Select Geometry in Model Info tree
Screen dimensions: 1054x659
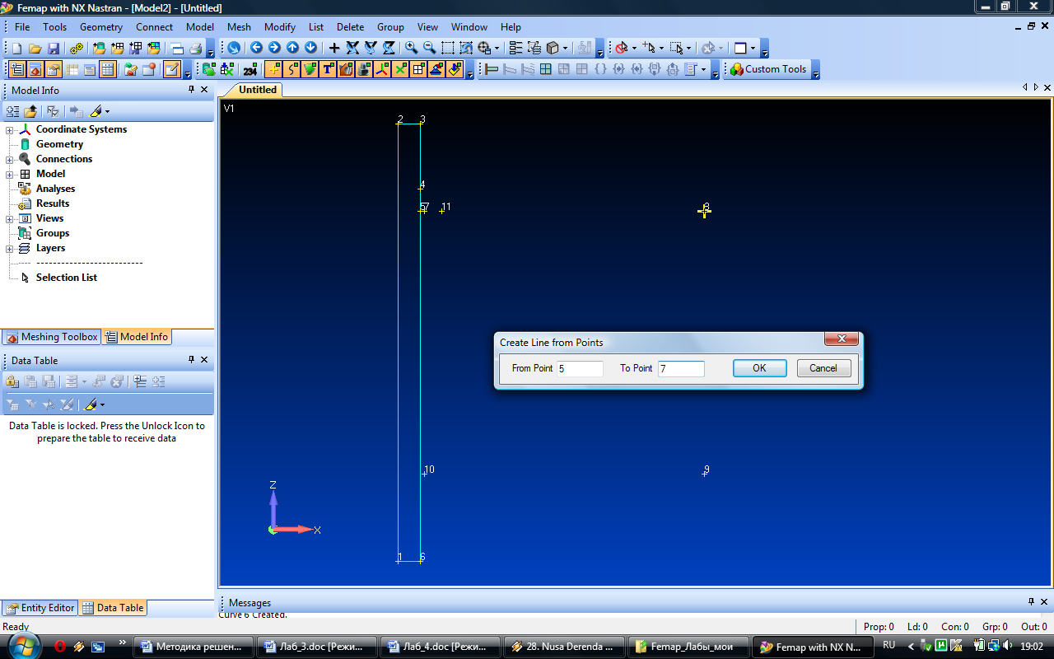tap(59, 144)
